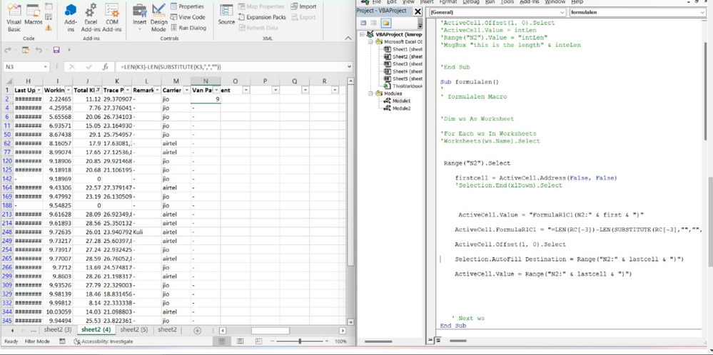Open Excel Add-ins dialog
Viewport: 713px width, 355px height.
click(x=91, y=17)
